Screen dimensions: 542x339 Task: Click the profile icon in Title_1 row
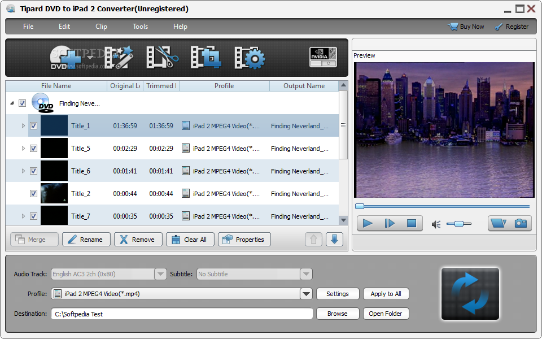click(x=186, y=125)
